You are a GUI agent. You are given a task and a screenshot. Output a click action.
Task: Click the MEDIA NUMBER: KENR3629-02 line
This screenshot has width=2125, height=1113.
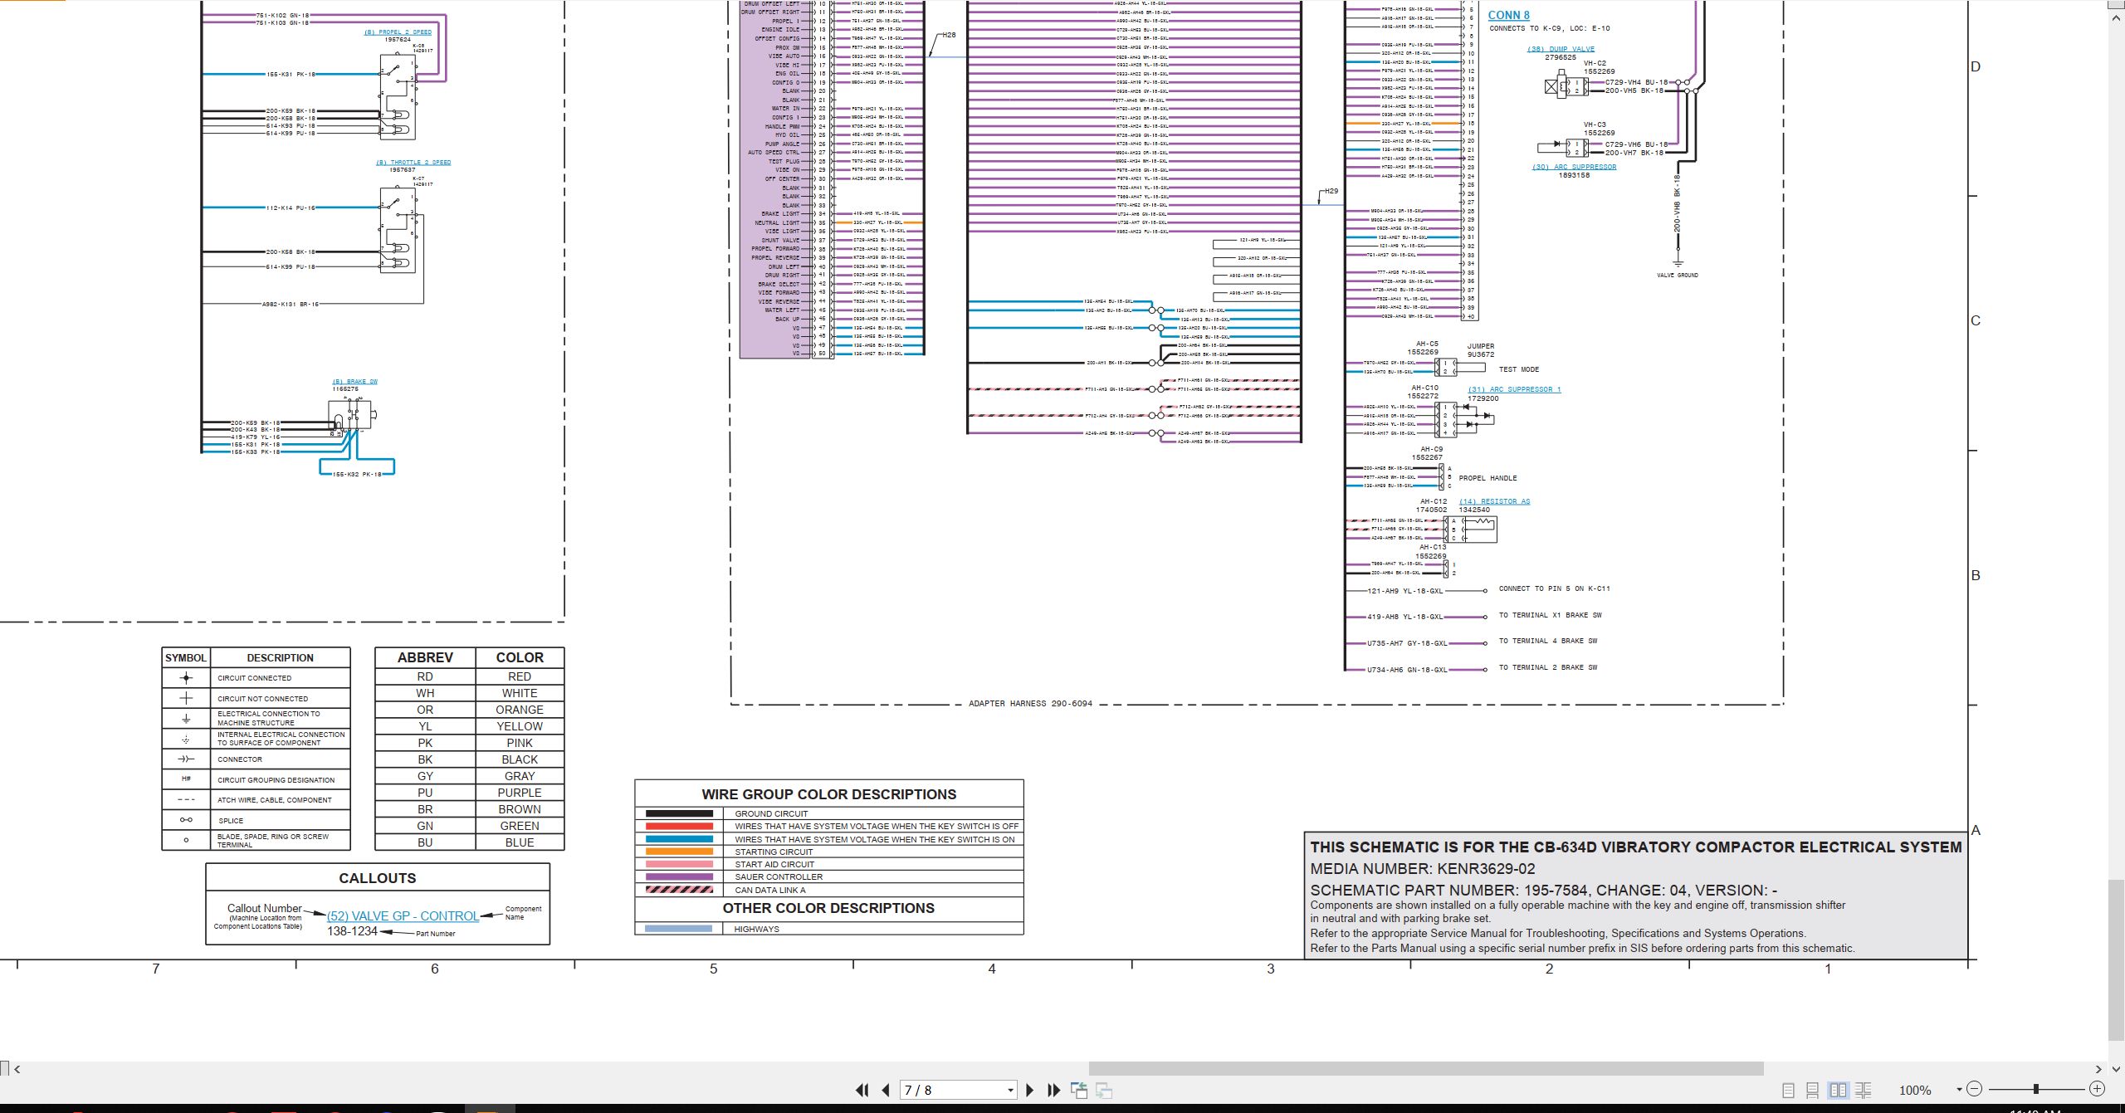pos(1422,869)
